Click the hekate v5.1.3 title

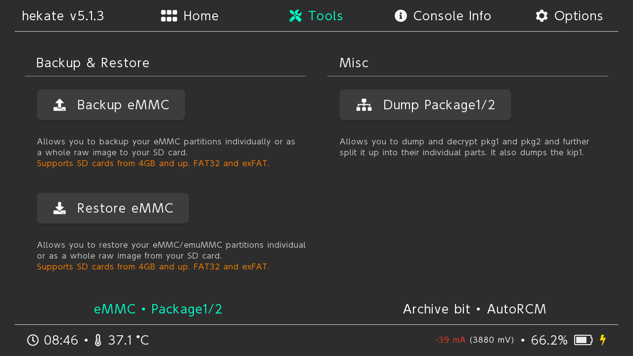[63, 16]
